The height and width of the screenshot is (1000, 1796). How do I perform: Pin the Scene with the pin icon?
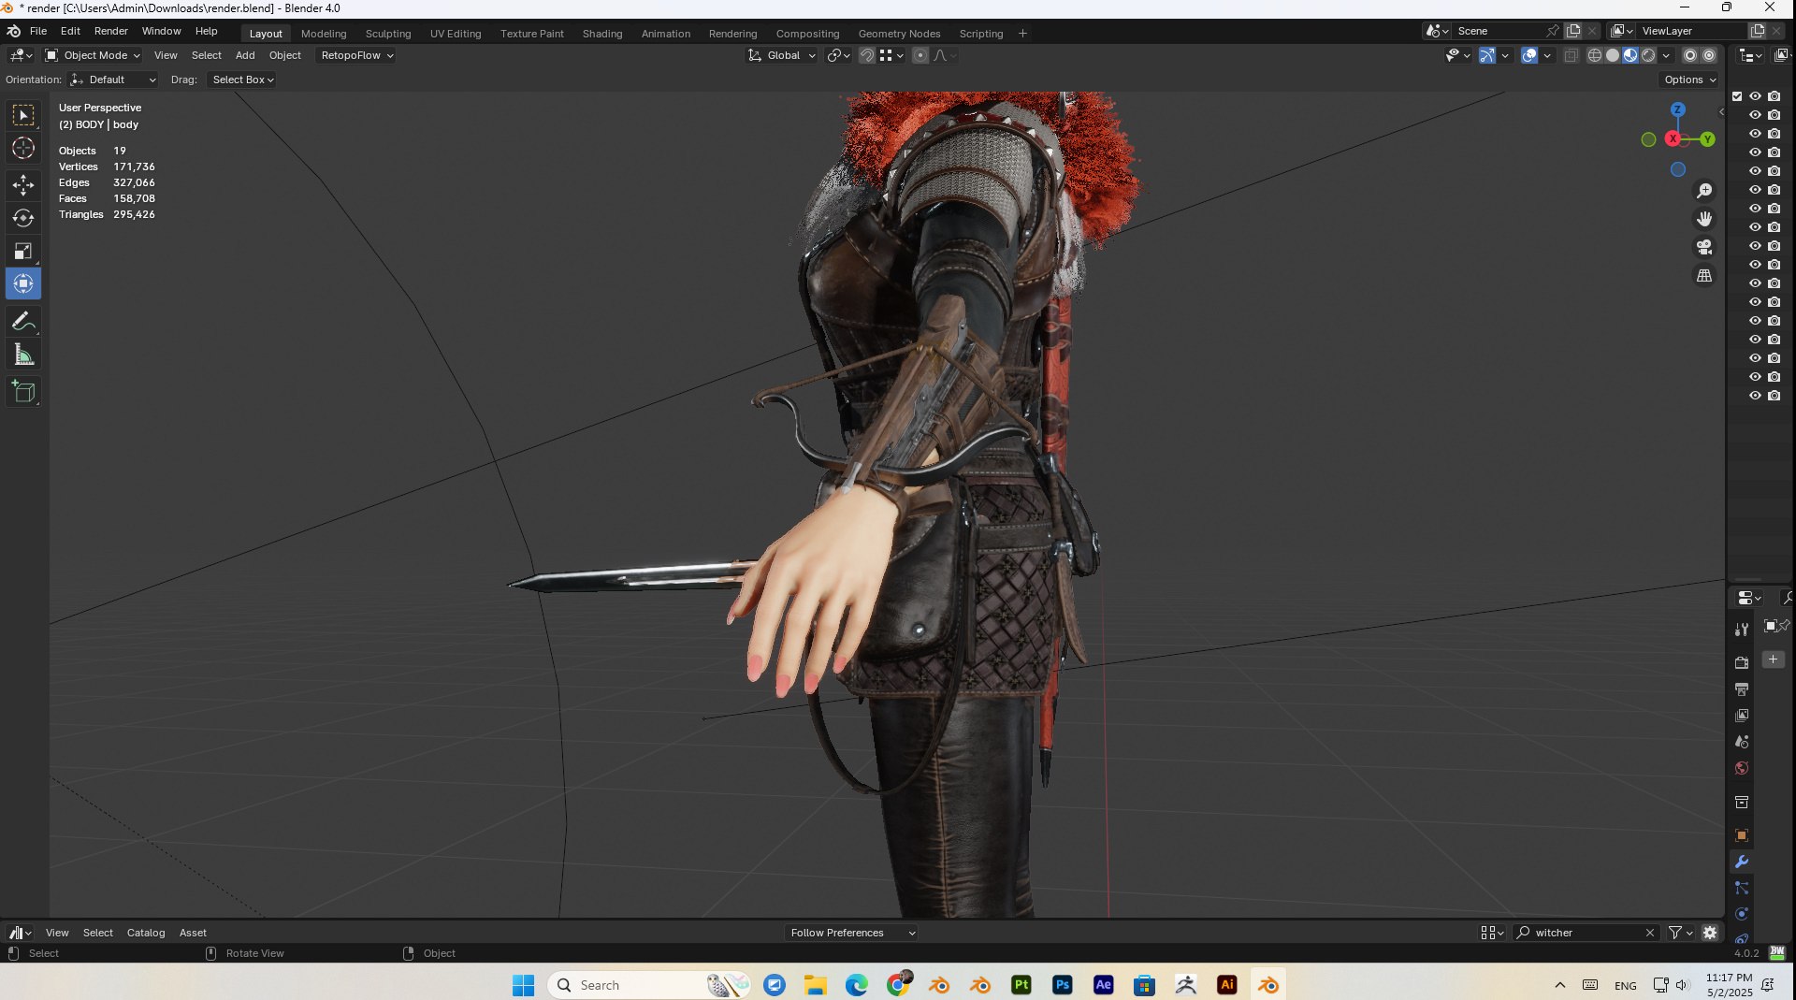click(1553, 31)
